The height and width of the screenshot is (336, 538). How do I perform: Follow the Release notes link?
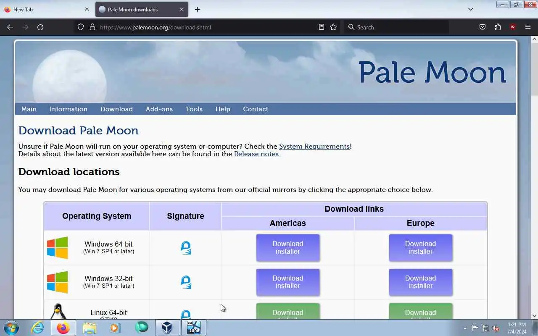tap(257, 154)
